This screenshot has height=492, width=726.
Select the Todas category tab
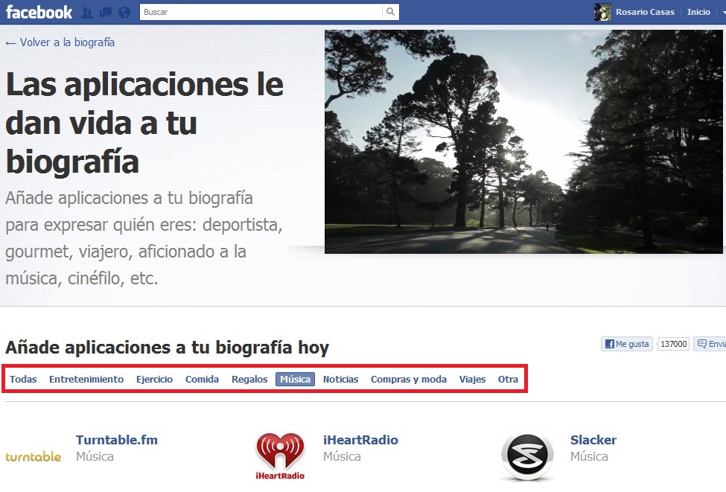click(23, 379)
